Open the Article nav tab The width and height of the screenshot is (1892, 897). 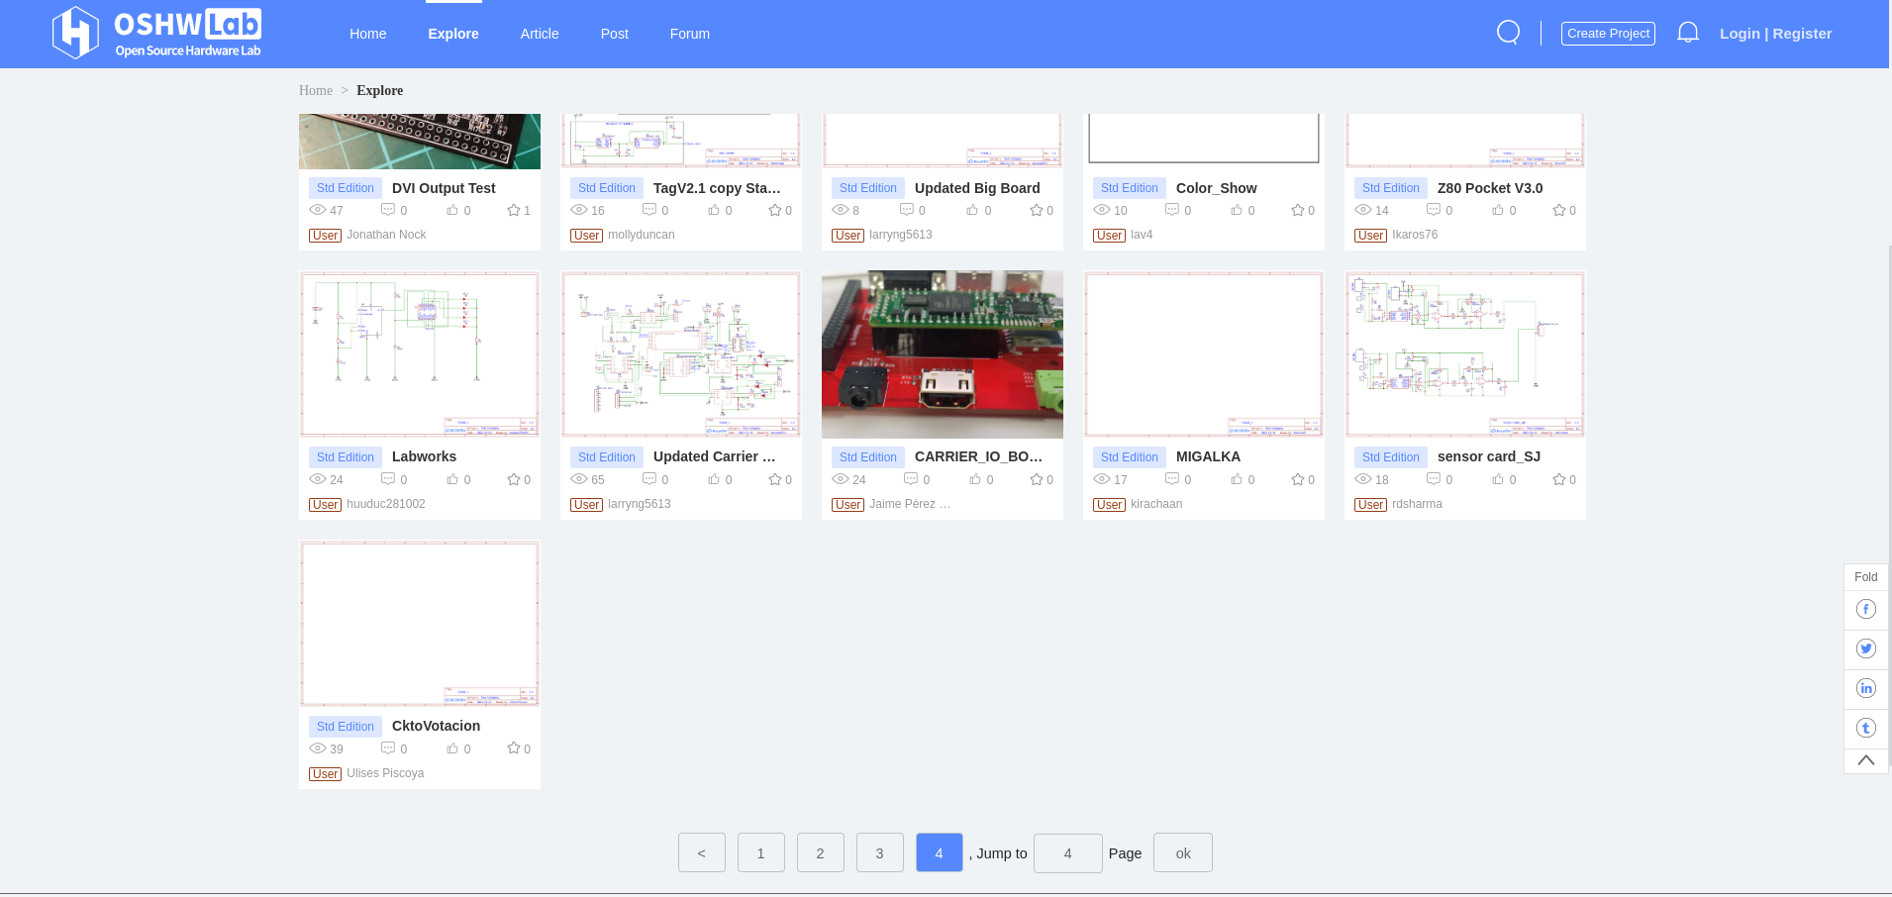pyautogui.click(x=540, y=34)
